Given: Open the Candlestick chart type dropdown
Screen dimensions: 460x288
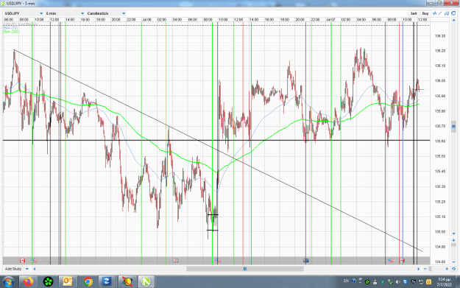Looking at the screenshot, I should coord(106,13).
